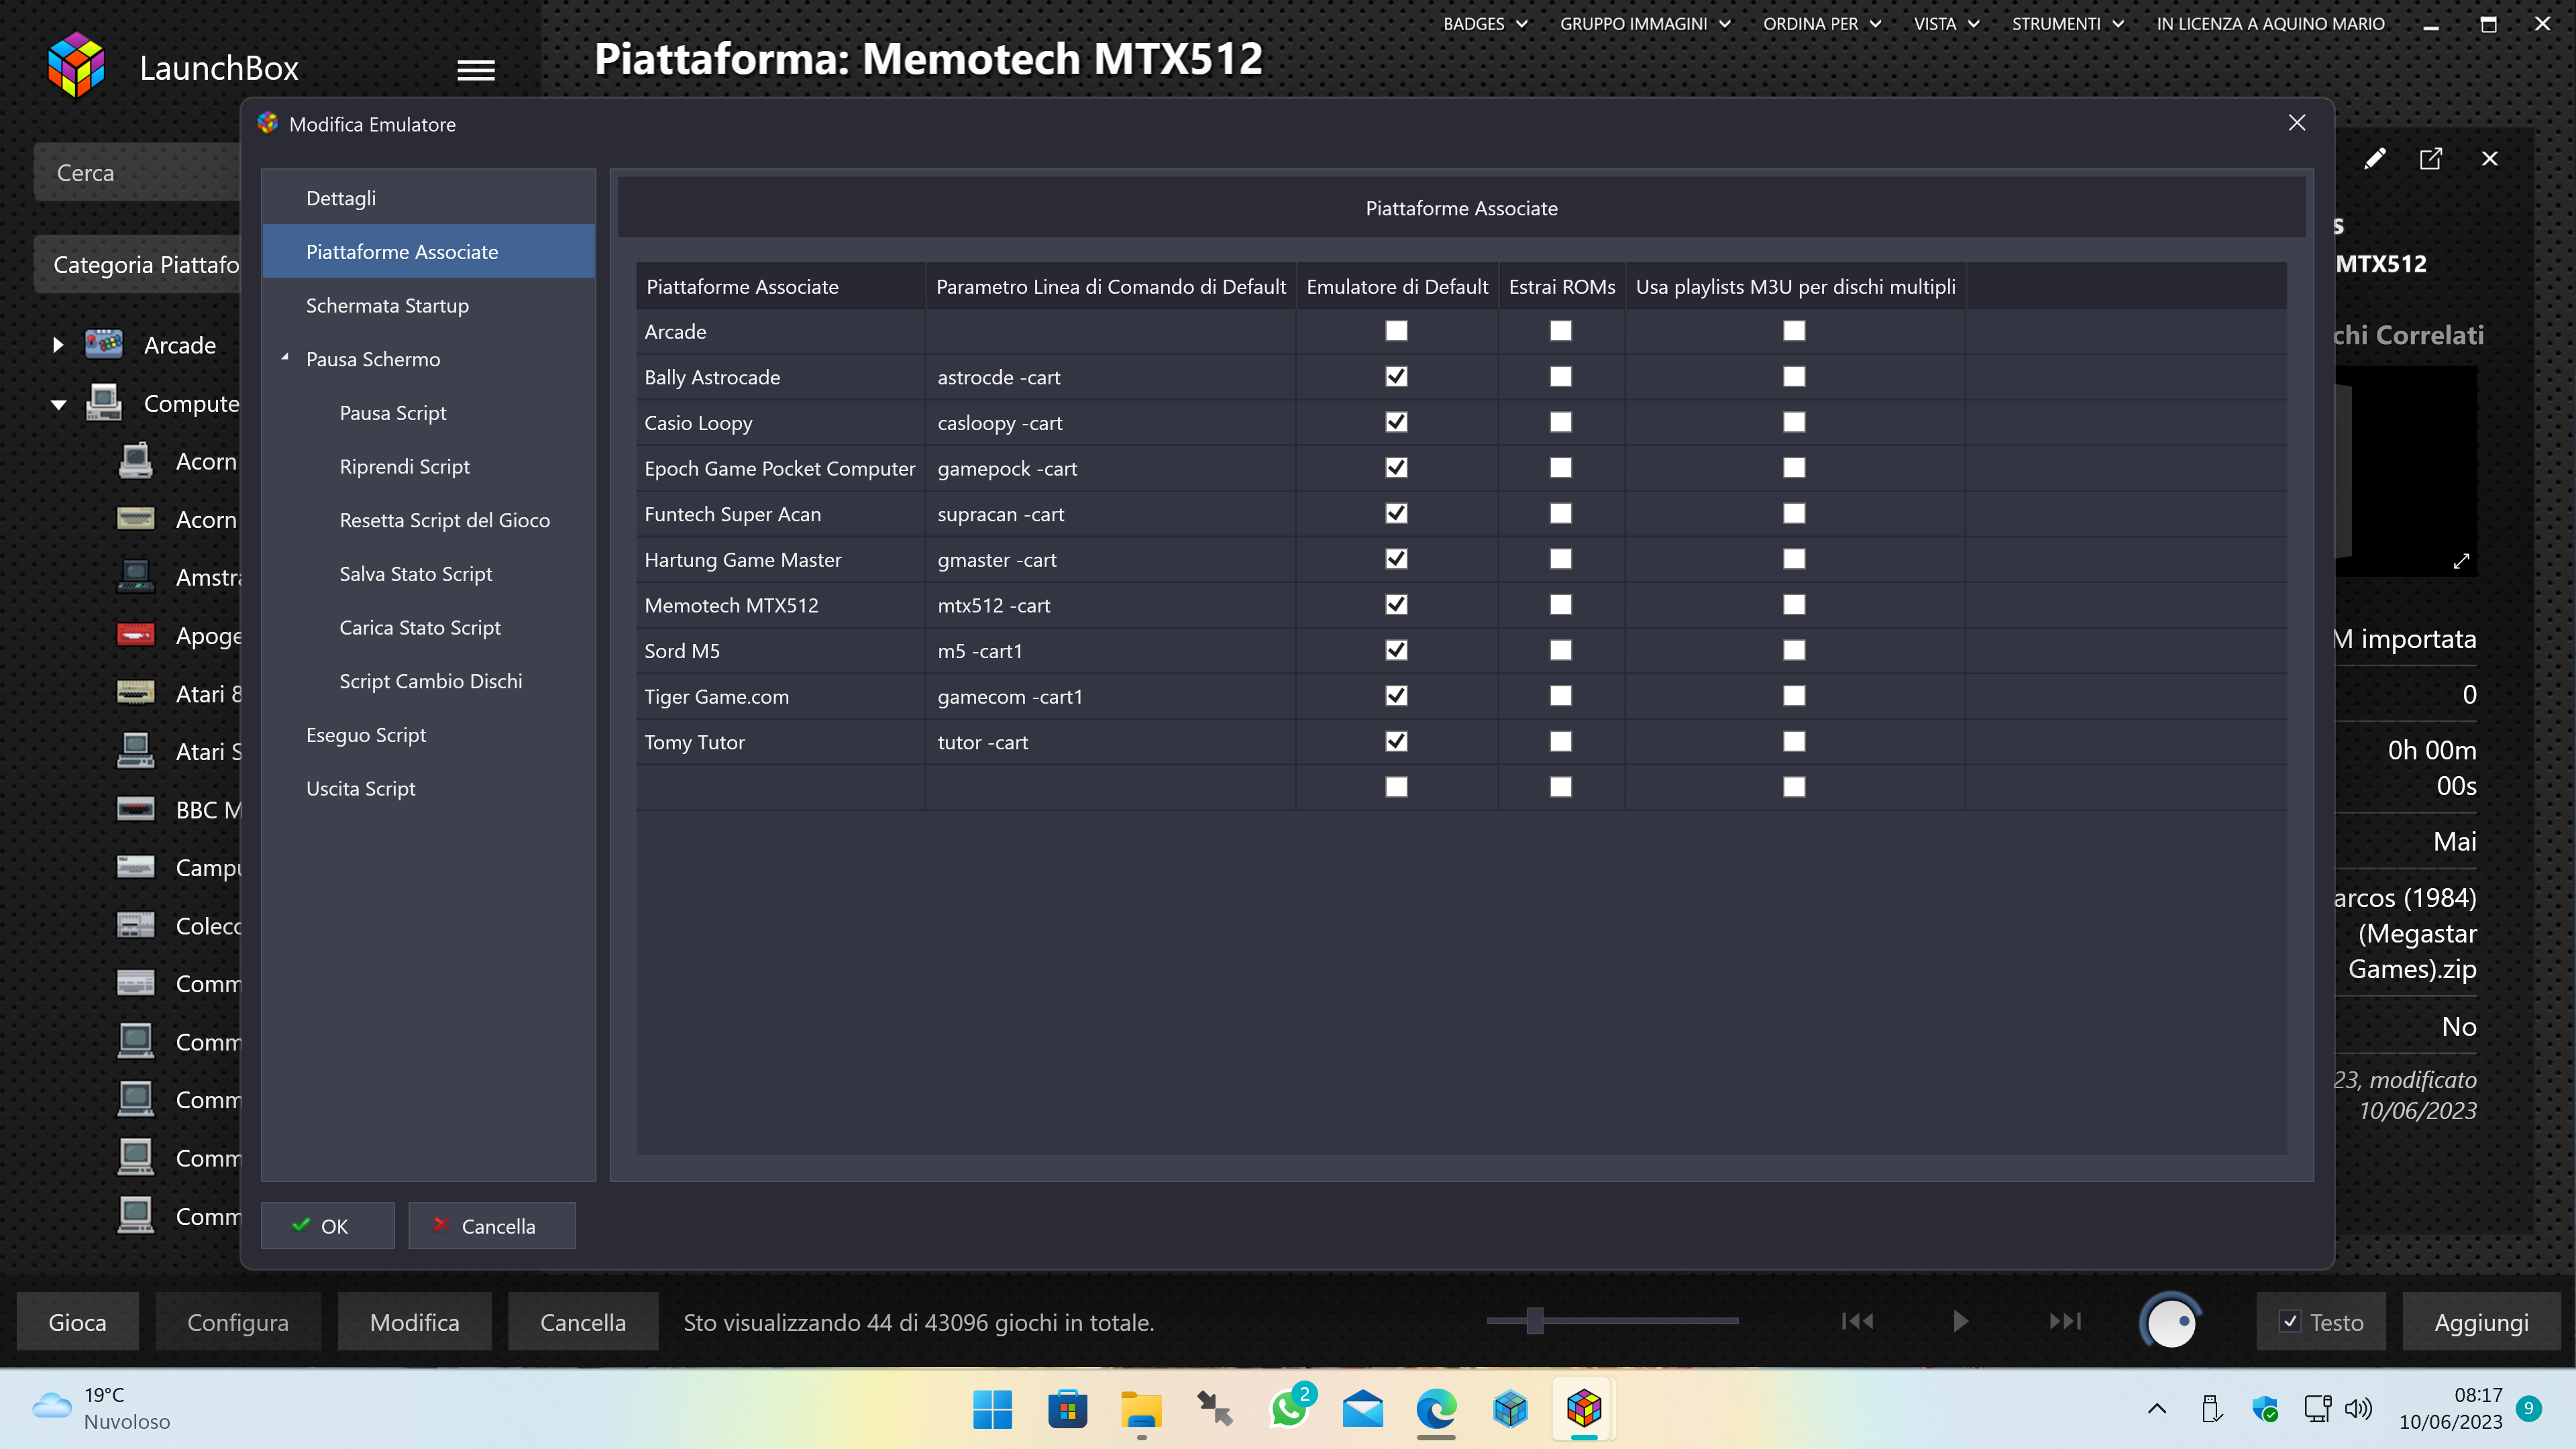Skip to next track in music controls
Viewport: 2576px width, 1449px height.
pyautogui.click(x=2065, y=1321)
